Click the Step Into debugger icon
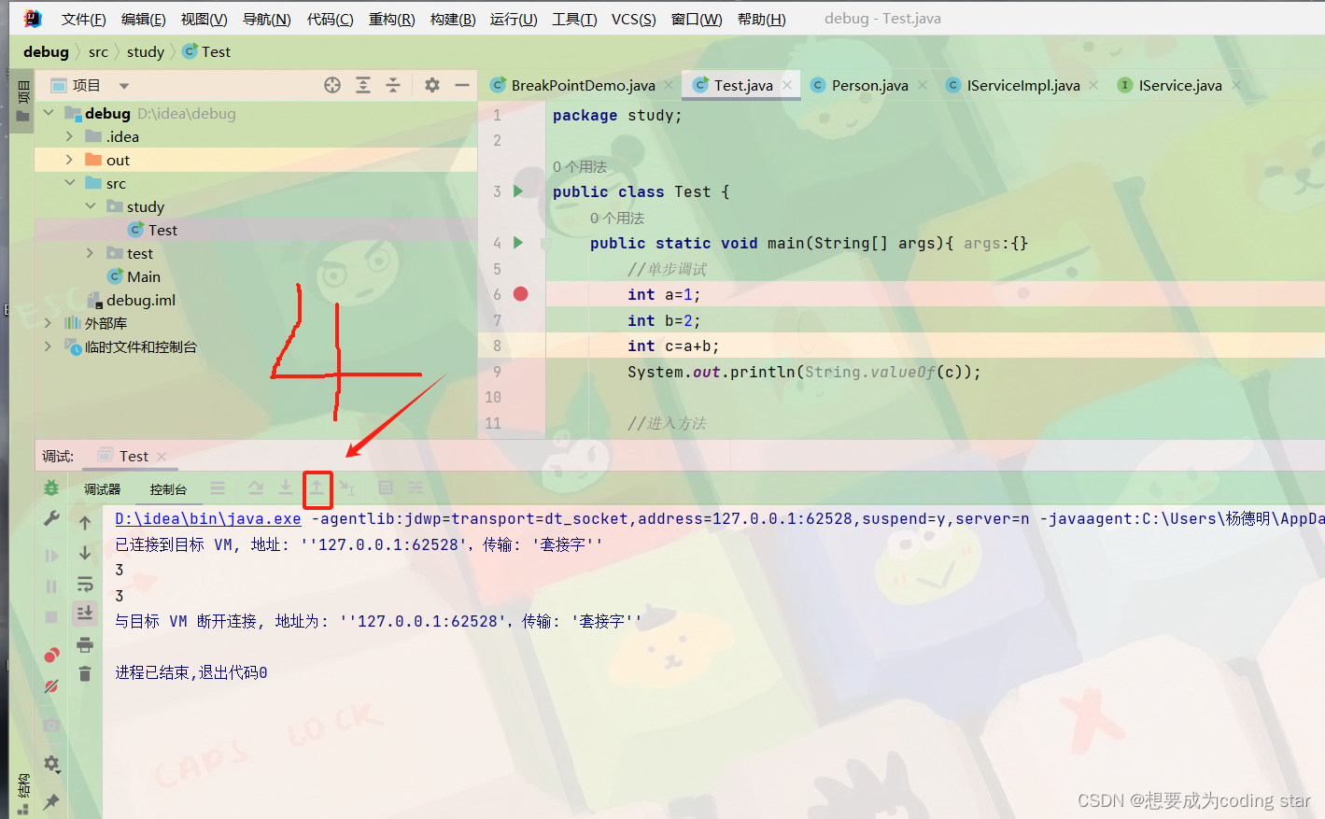 (286, 487)
